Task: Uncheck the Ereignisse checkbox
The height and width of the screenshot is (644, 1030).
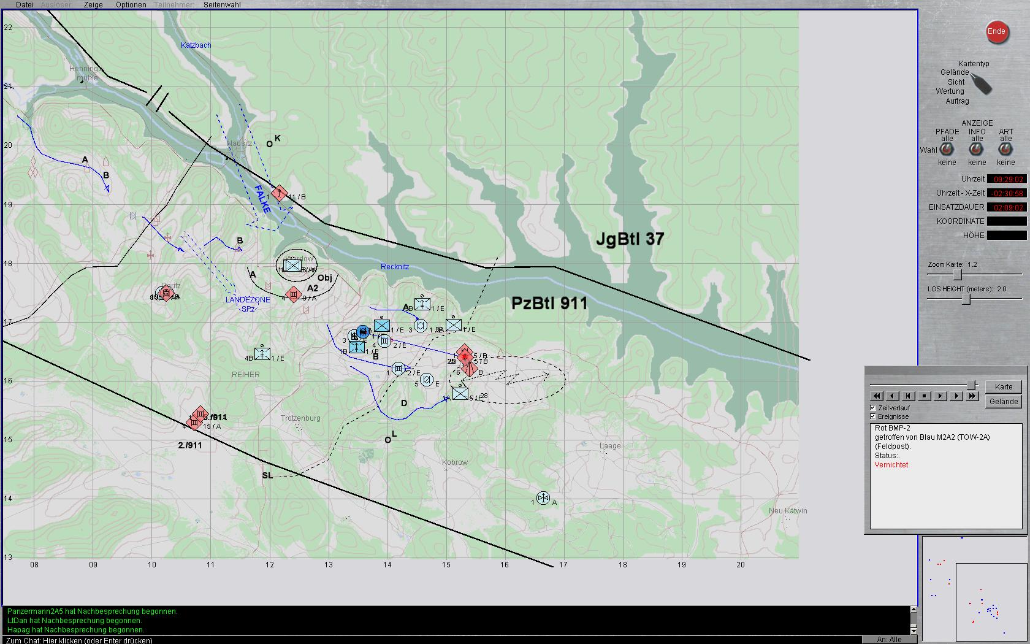Action: tap(873, 416)
